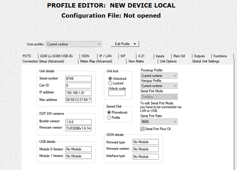
Task: Switch to the Unit Options tab
Action: tap(168, 62)
